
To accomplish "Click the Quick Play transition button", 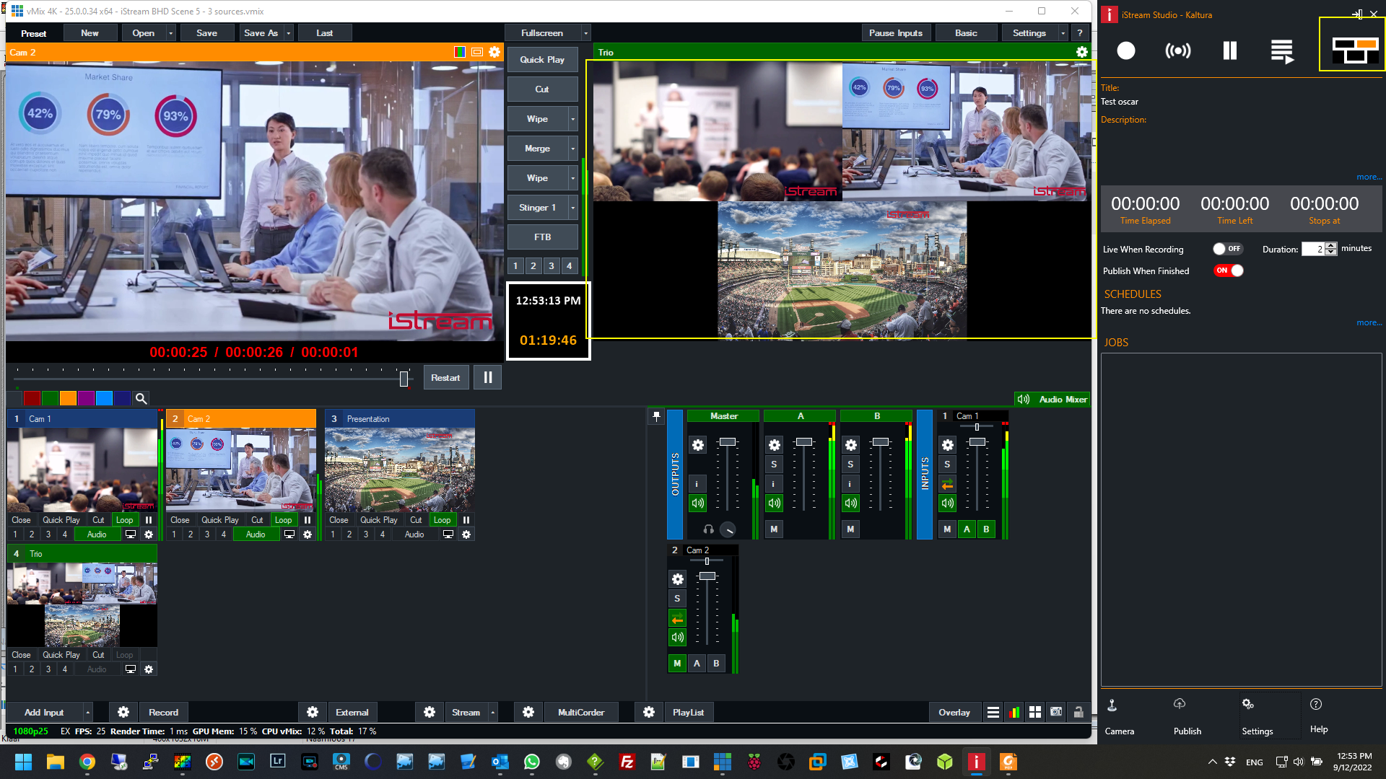I will (542, 60).
